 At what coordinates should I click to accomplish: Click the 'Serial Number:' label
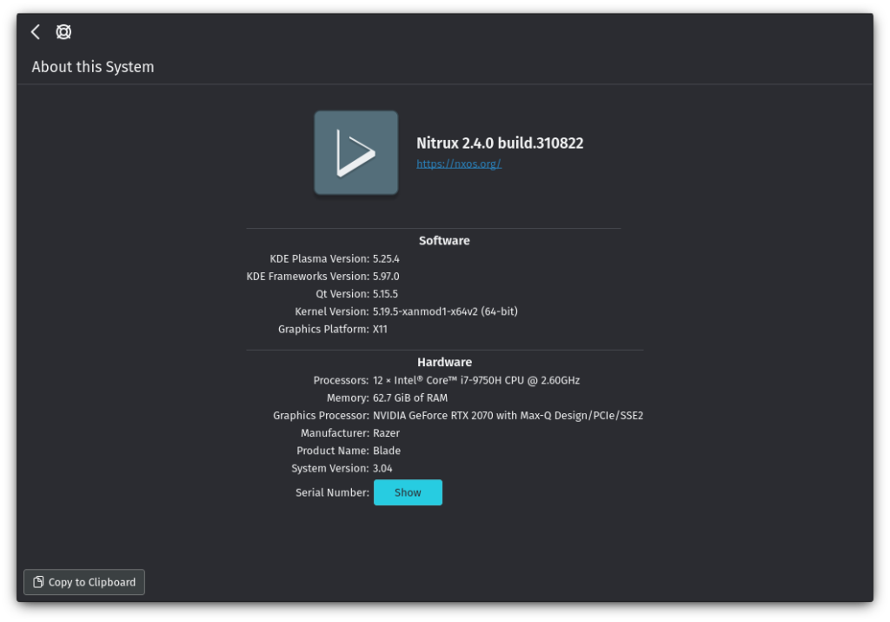pos(332,492)
